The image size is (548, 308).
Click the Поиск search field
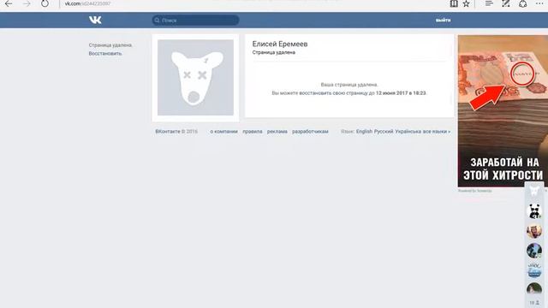[196, 21]
